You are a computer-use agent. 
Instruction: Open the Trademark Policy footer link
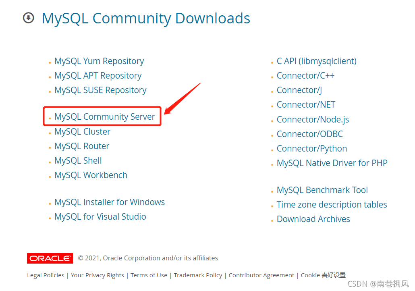pos(198,275)
